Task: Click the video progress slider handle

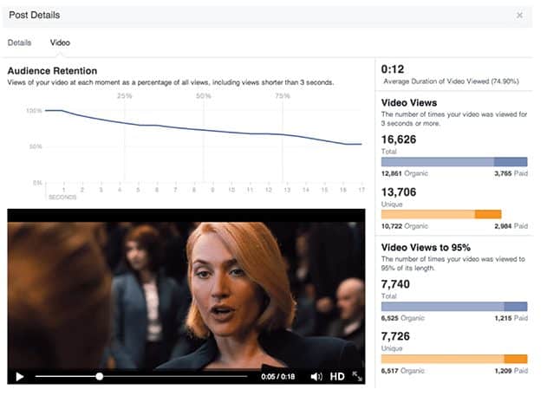Action: (x=100, y=376)
